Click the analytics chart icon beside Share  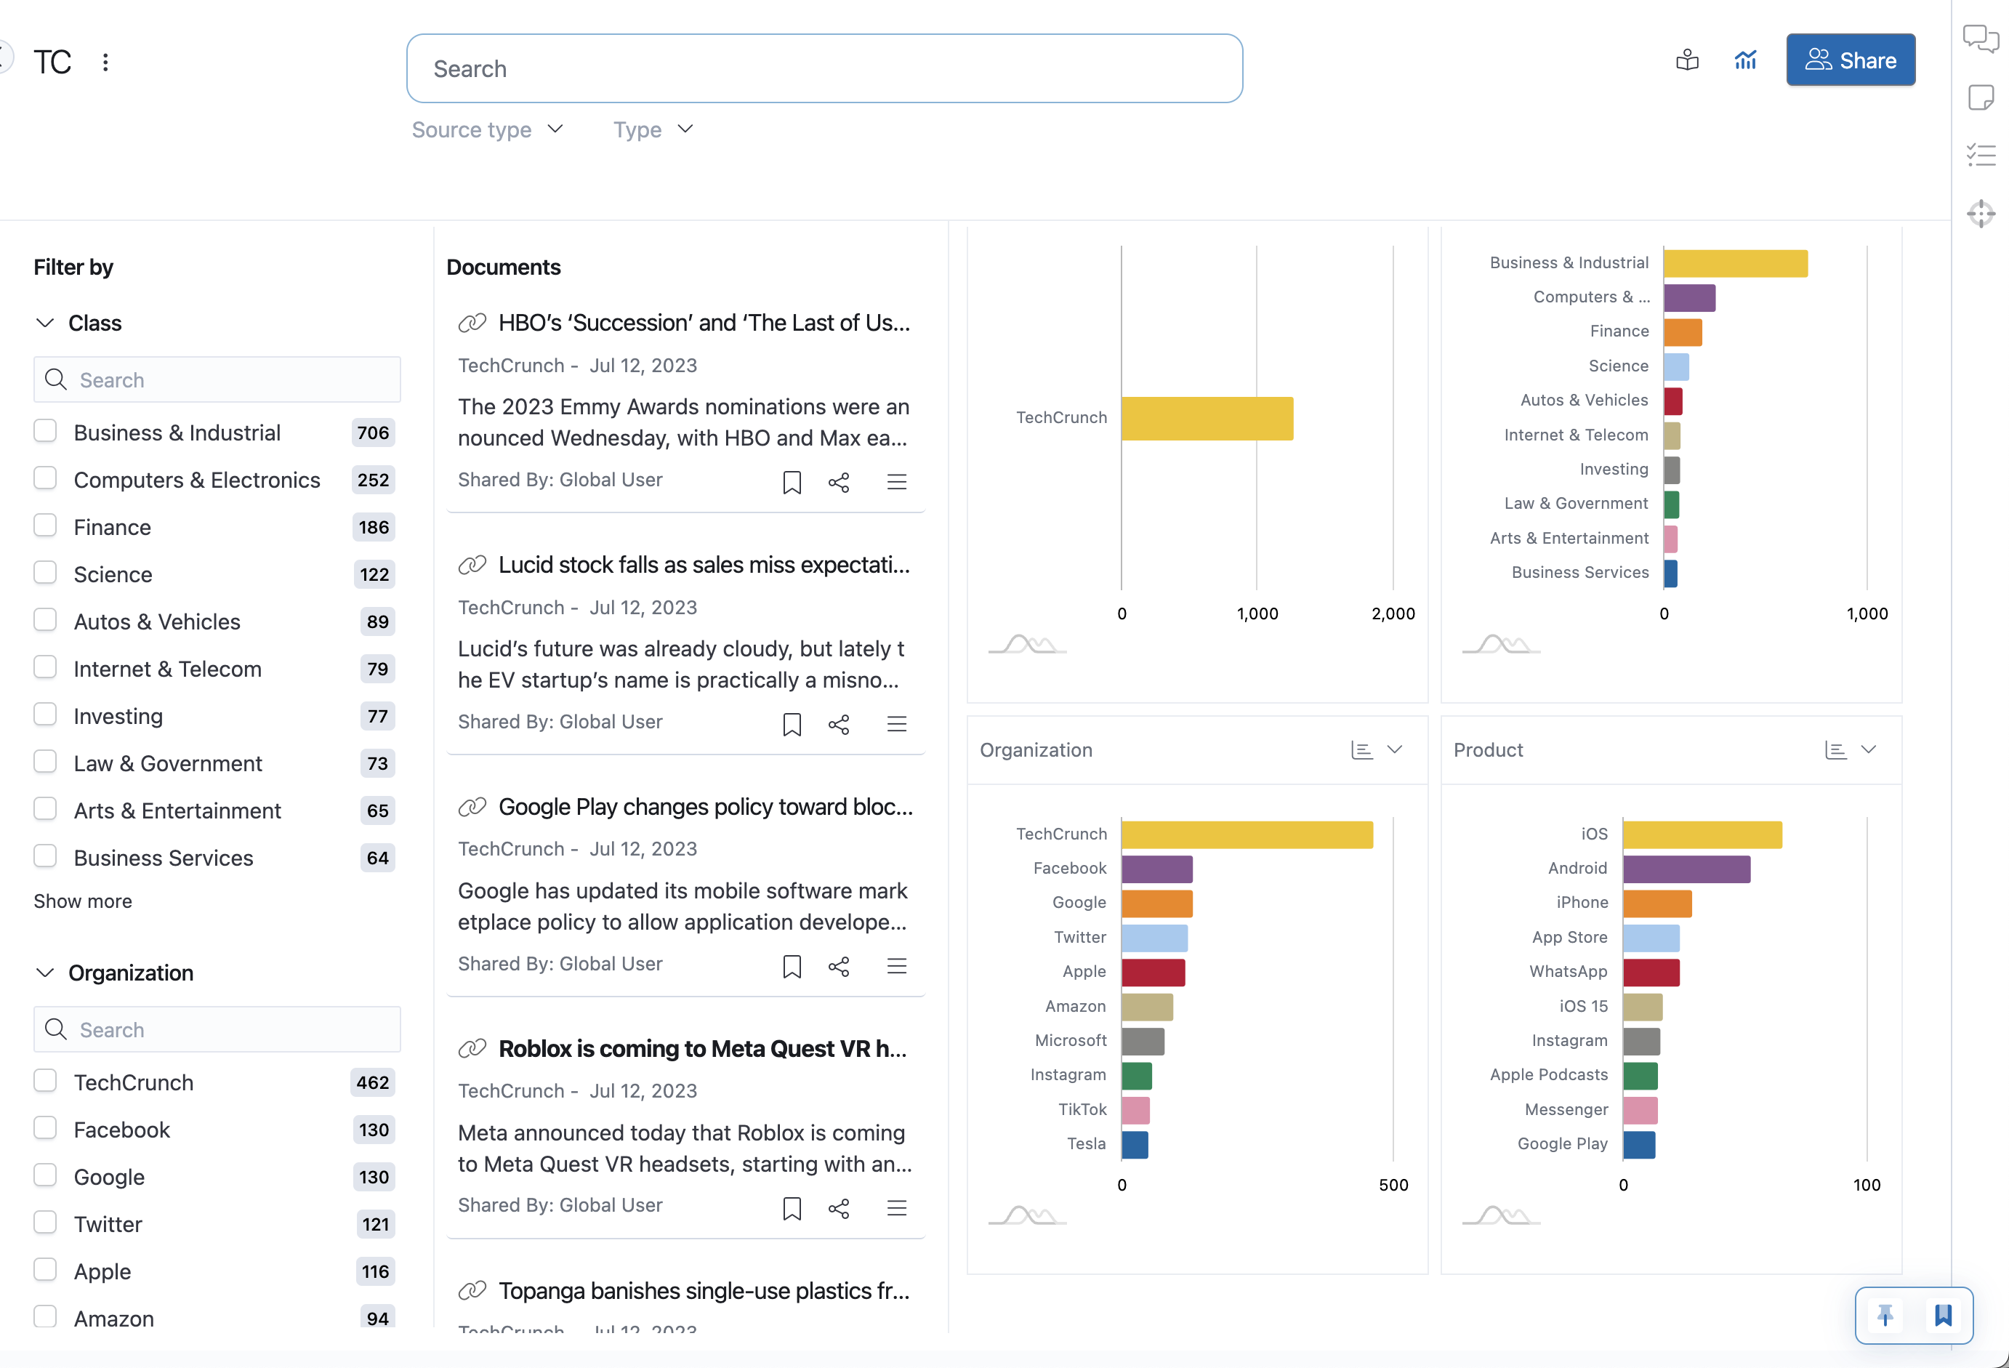(x=1745, y=60)
